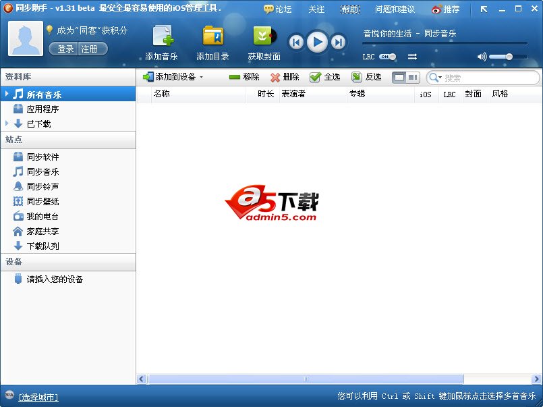Collapse the 资料库 section header

[x=68, y=77]
